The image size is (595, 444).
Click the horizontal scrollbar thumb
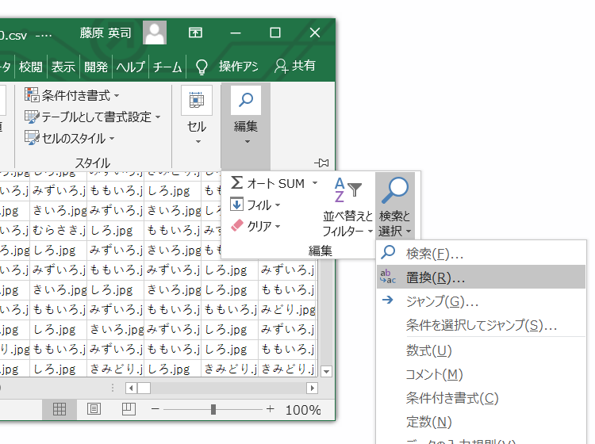click(144, 388)
